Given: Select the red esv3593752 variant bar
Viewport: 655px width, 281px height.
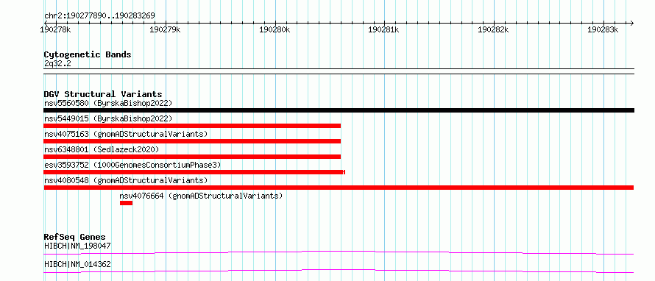Looking at the screenshot, I should (x=194, y=172).
